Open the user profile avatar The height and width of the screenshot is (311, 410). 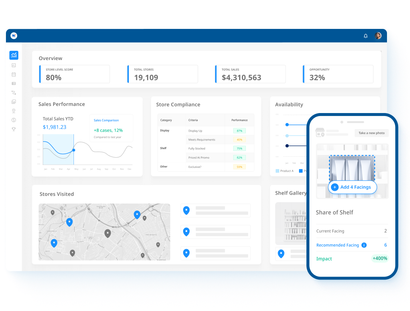[x=378, y=36]
